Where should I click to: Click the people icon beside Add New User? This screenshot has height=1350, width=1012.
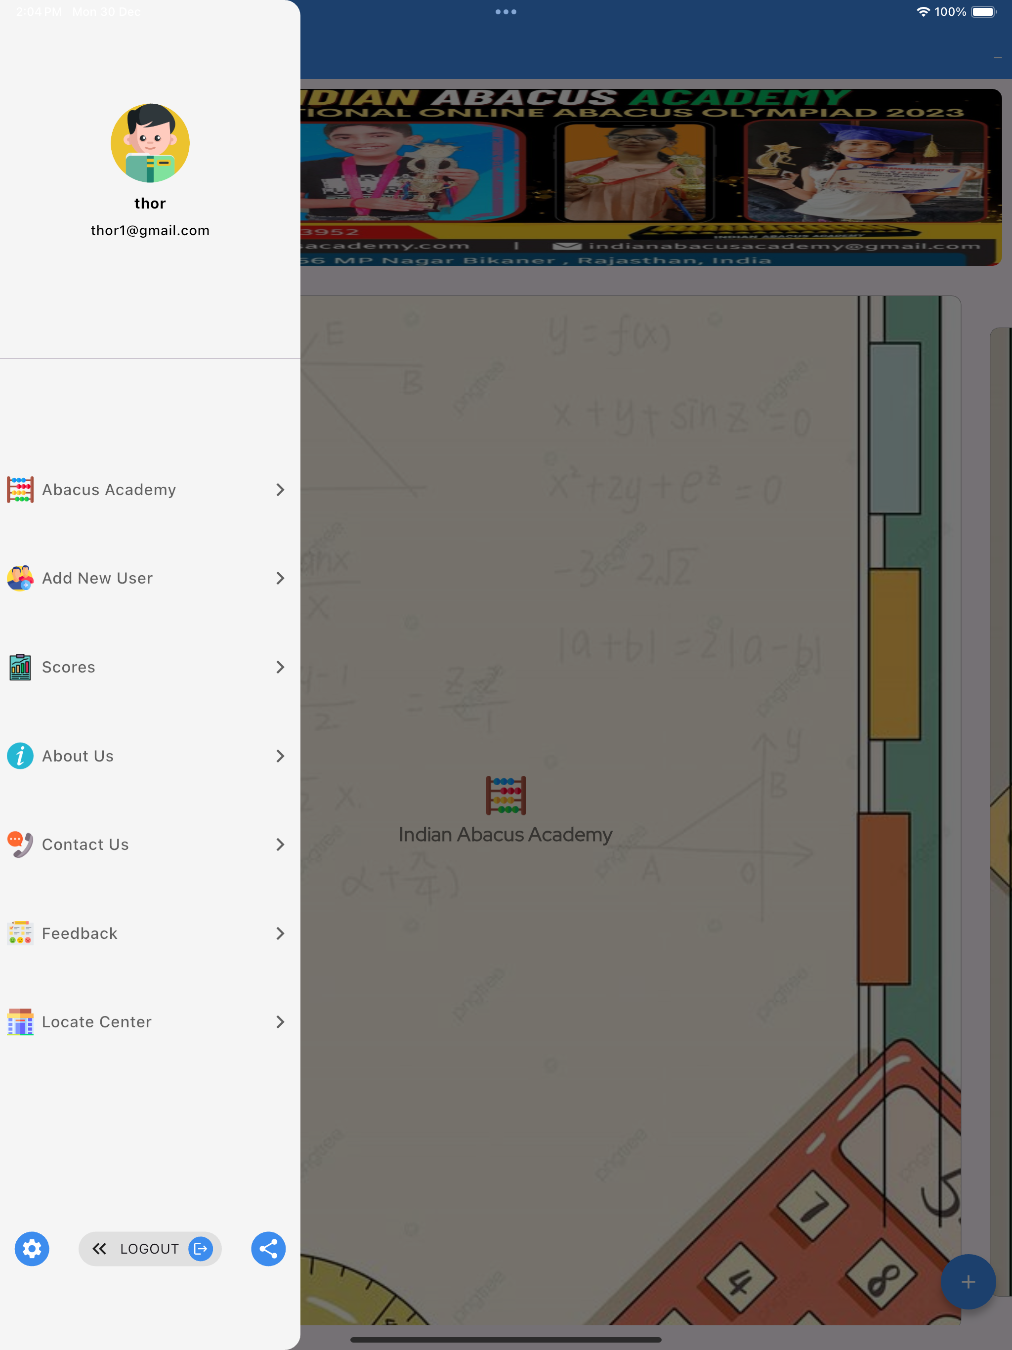20,578
